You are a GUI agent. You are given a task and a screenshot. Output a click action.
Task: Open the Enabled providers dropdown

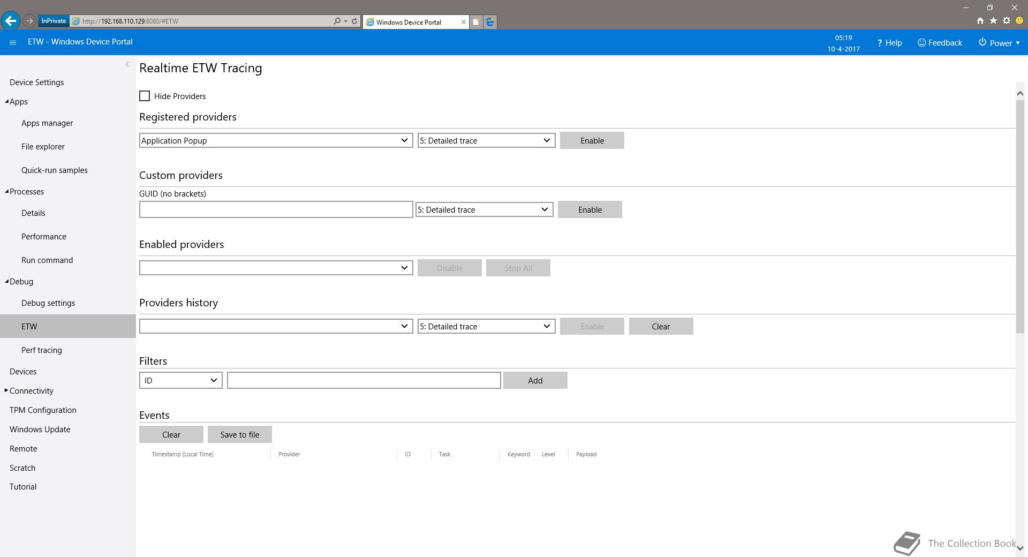pyautogui.click(x=276, y=268)
